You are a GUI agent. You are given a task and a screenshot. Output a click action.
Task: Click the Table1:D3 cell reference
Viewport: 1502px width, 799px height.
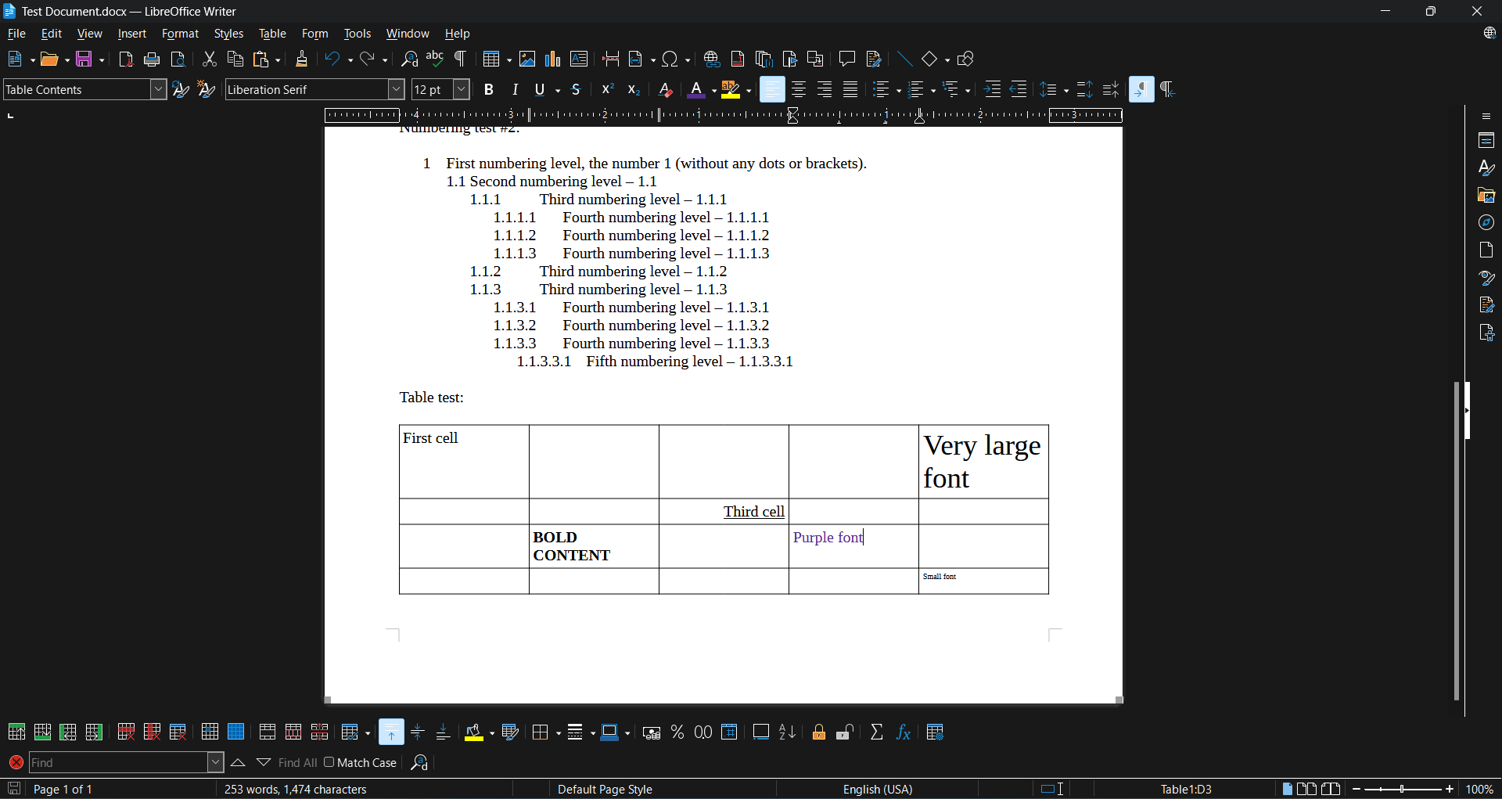point(1186,790)
